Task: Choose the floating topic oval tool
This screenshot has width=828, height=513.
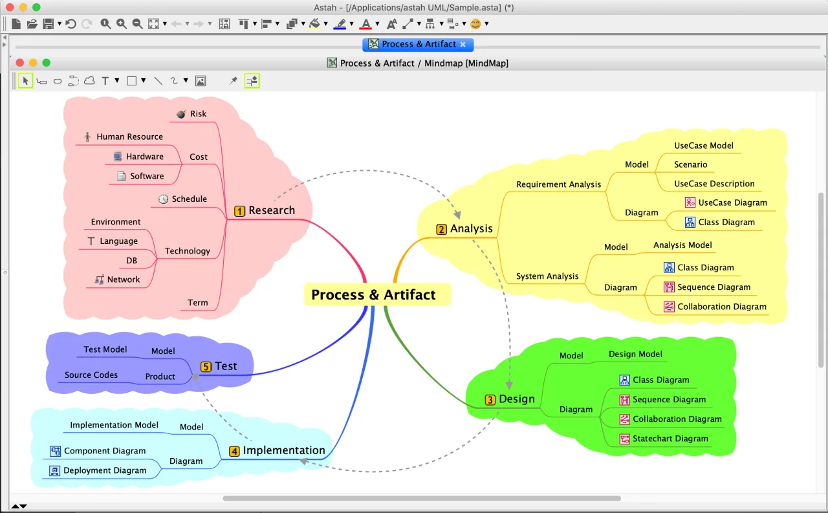Action: pos(58,82)
